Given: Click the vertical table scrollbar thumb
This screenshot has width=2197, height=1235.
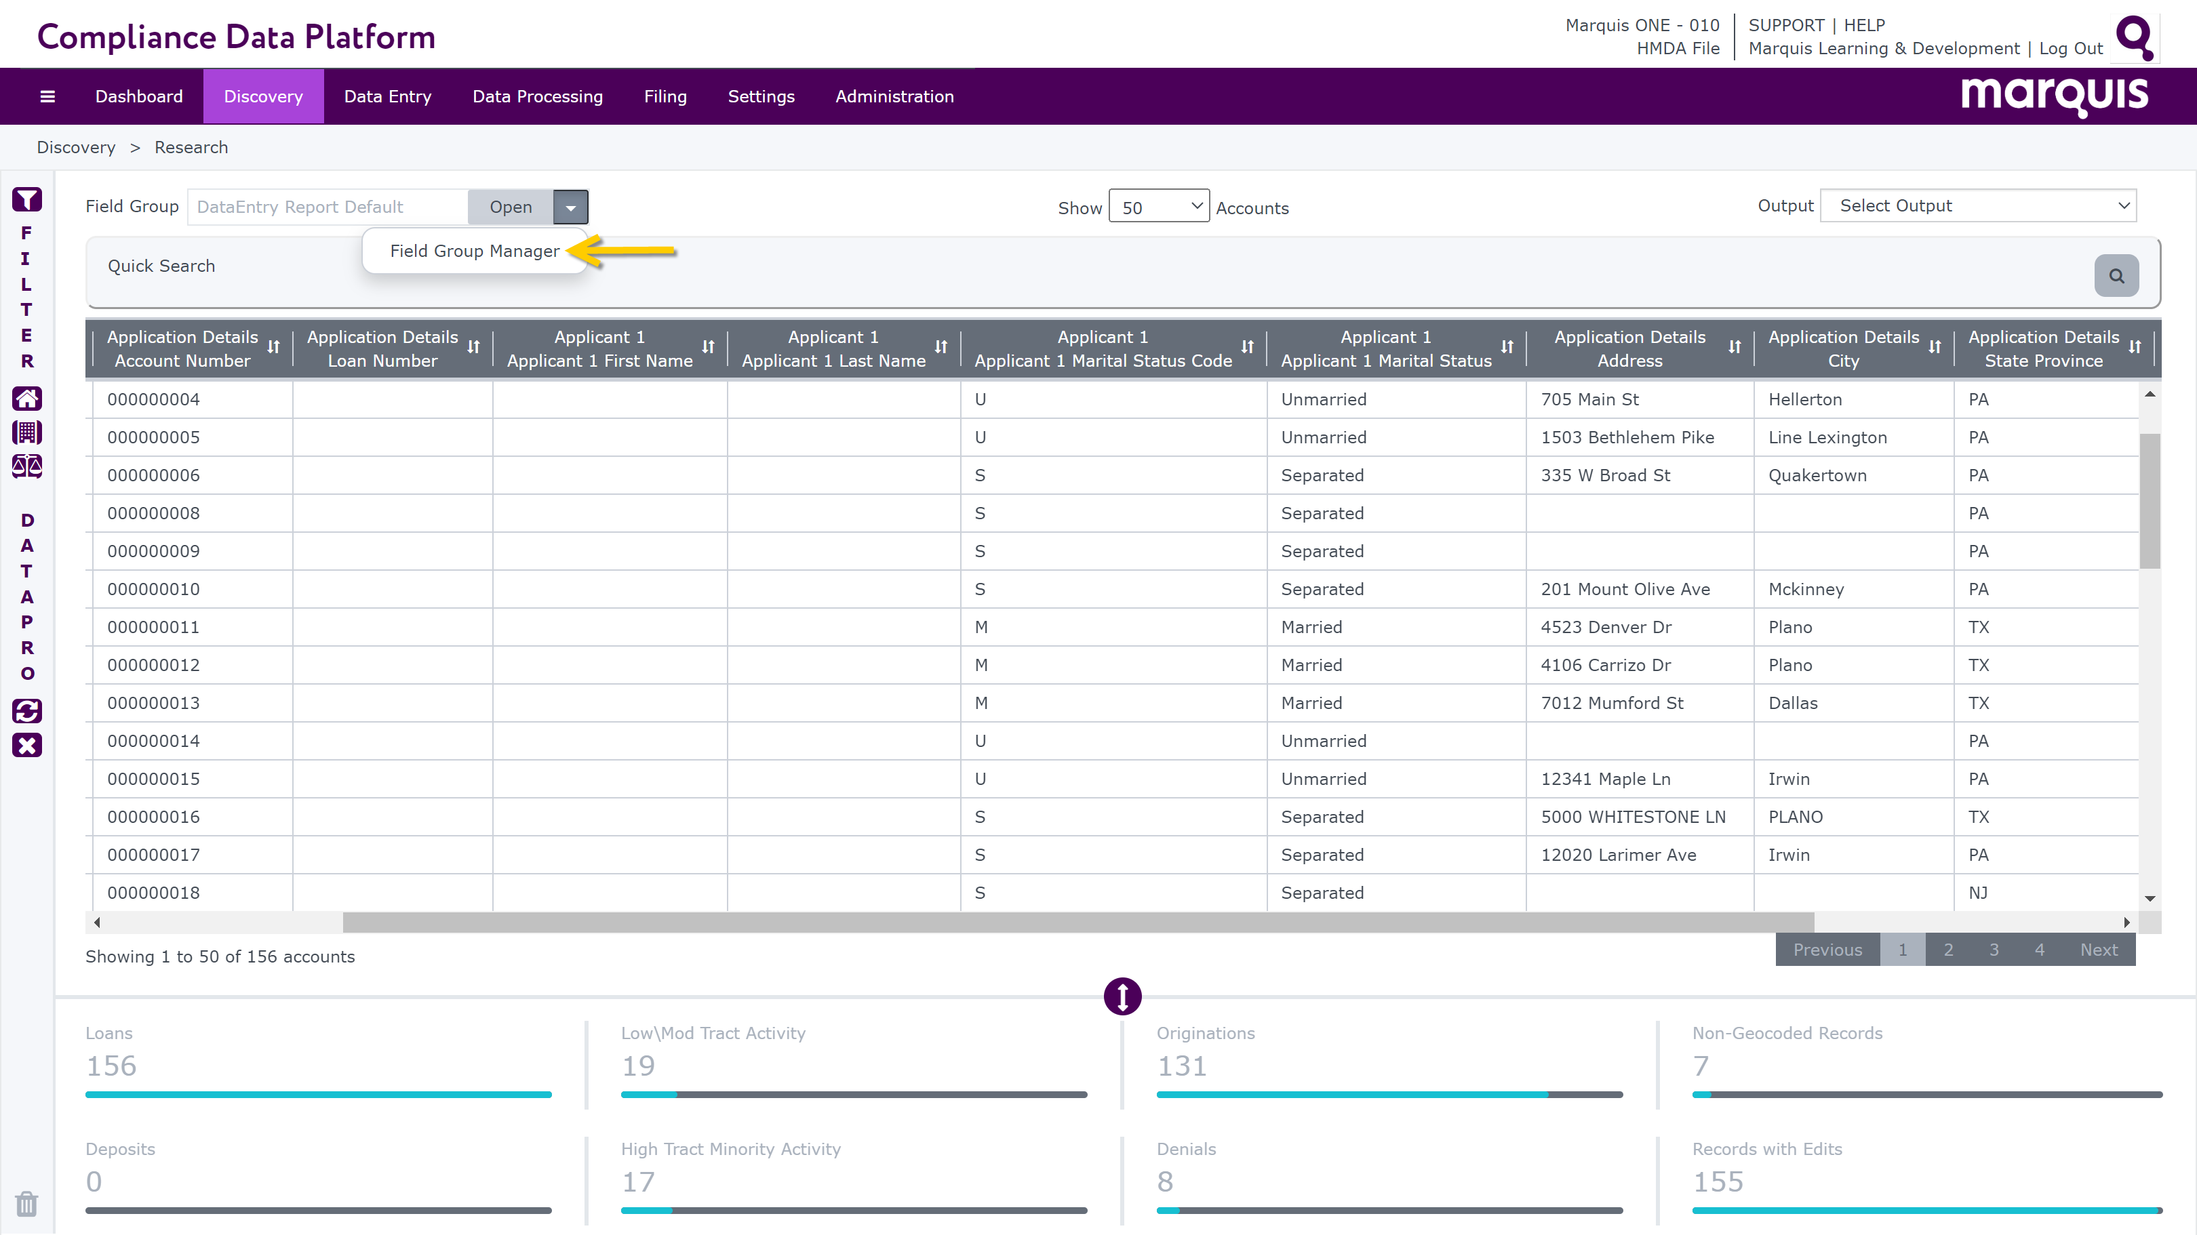Looking at the screenshot, I should 2150,501.
